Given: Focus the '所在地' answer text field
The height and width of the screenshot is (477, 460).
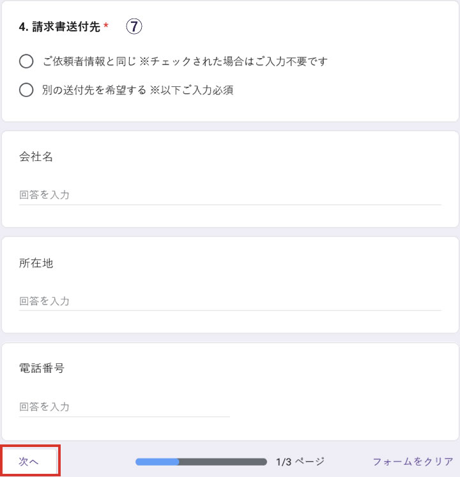Looking at the screenshot, I should pyautogui.click(x=230, y=301).
